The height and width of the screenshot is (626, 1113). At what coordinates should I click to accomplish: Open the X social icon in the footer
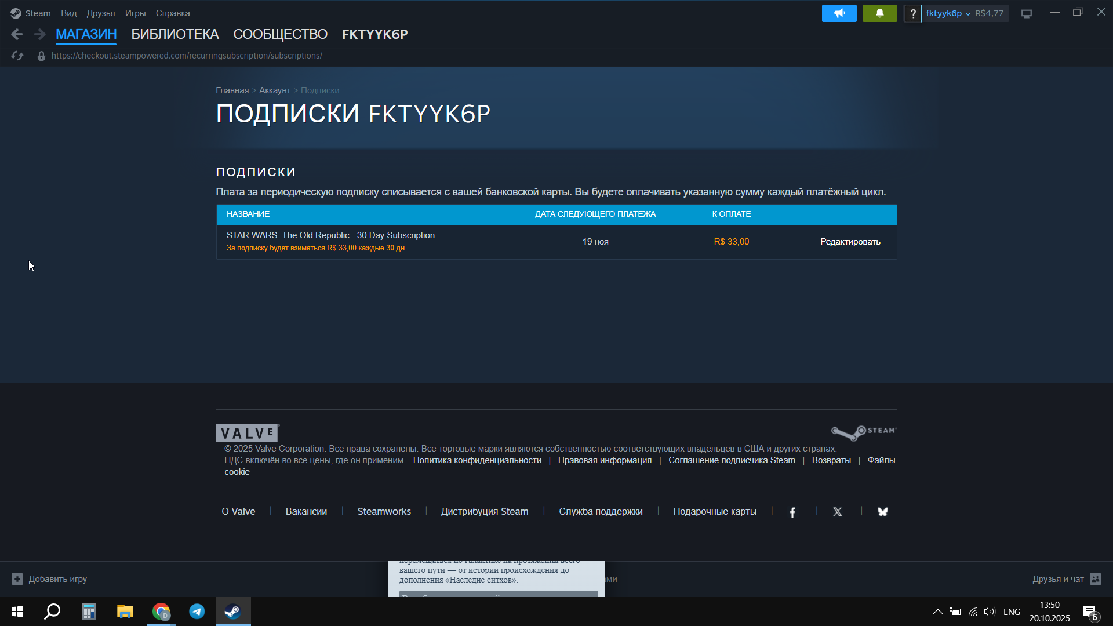tap(837, 512)
